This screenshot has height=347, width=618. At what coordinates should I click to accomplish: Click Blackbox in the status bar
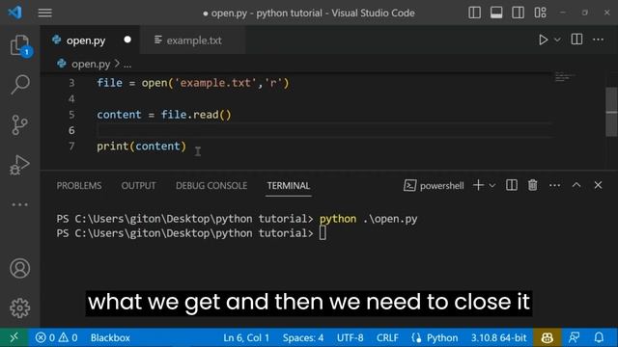click(x=110, y=337)
